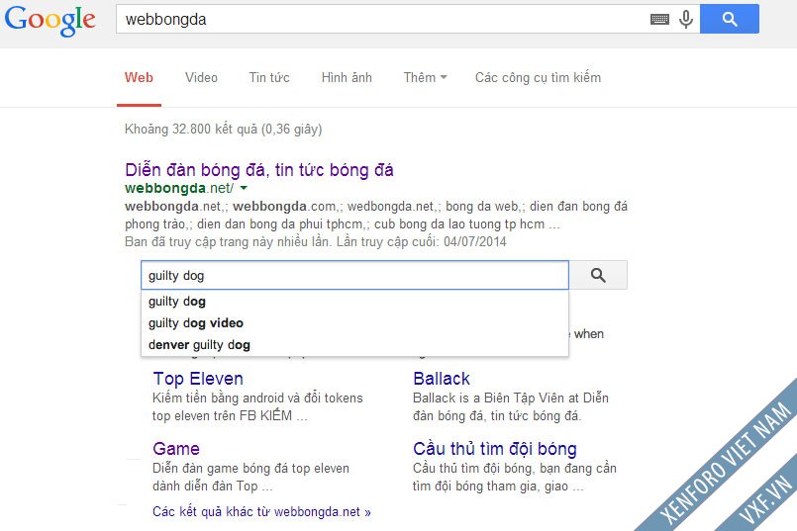
Task: Open Diễn đàn bóng đá result title
Action: [x=259, y=170]
